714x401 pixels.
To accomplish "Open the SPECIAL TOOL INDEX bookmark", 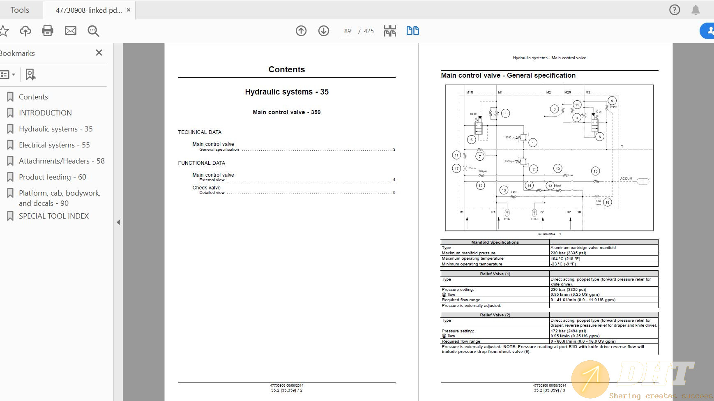I will pos(54,216).
